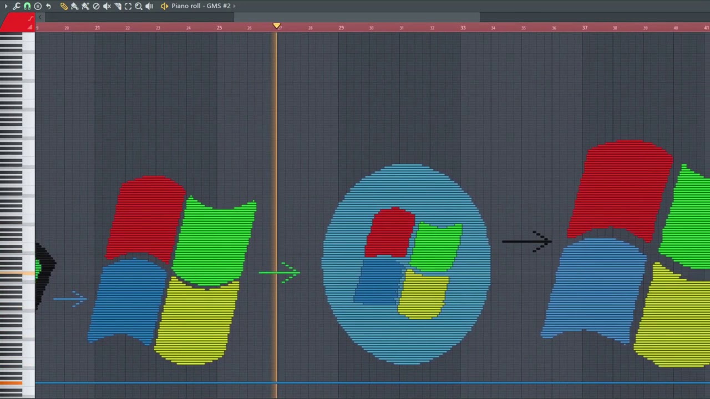
Task: Click the stamp button
Action: point(38,6)
